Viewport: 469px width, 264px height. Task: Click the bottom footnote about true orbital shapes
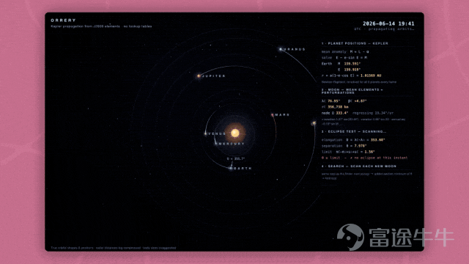(114, 248)
